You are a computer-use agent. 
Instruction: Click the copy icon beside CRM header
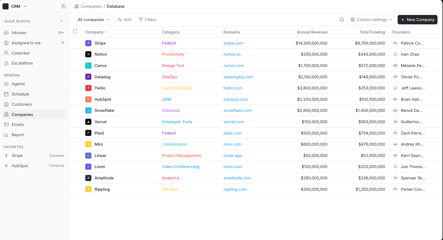(x=63, y=6)
